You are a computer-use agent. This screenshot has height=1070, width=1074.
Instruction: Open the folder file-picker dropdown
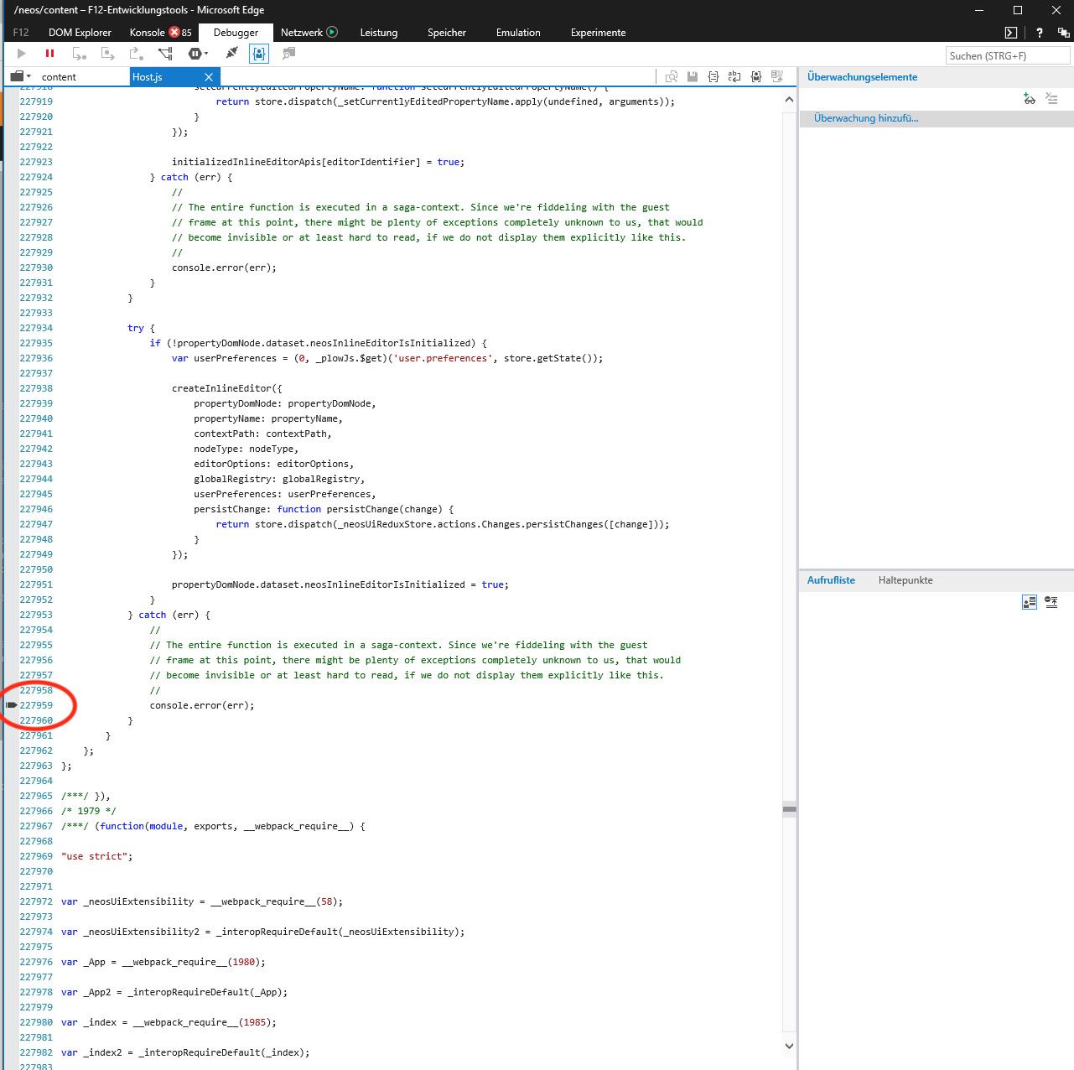(20, 76)
